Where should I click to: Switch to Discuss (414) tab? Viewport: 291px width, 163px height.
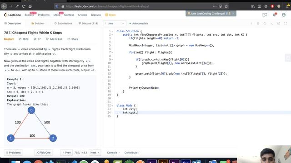88,24
